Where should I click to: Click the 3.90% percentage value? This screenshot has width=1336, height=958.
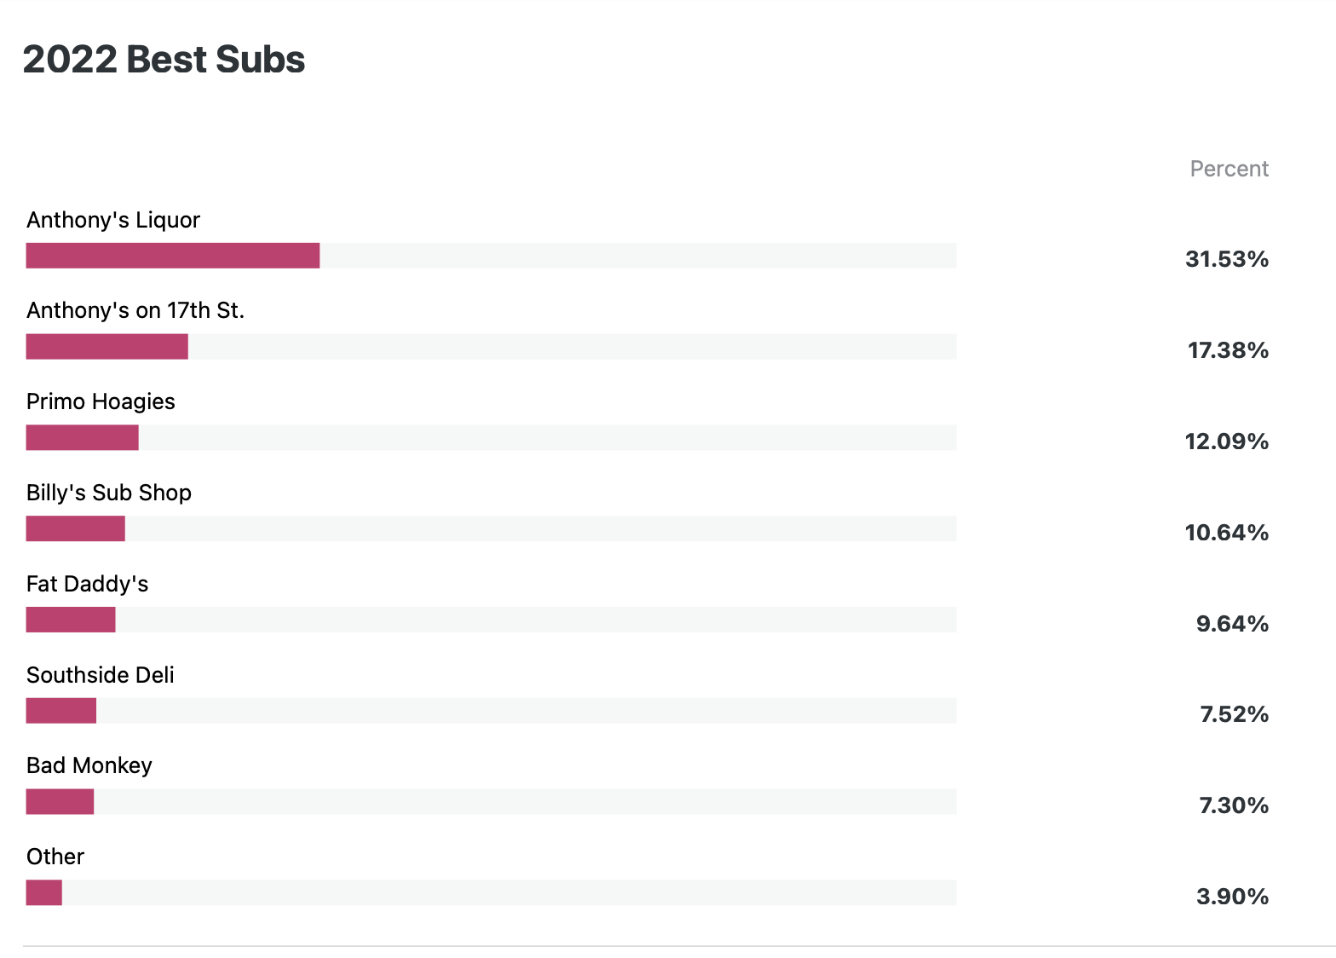click(x=1232, y=897)
